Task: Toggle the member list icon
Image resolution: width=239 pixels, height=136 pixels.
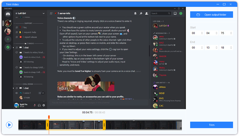Action: coord(147,13)
